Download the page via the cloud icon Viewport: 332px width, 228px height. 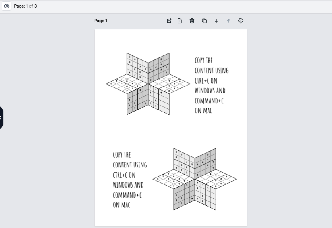click(241, 21)
